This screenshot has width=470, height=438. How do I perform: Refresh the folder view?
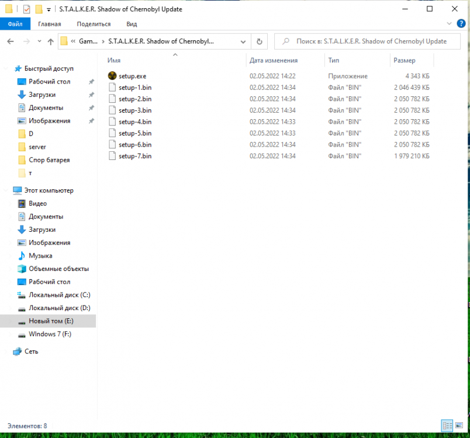click(260, 41)
